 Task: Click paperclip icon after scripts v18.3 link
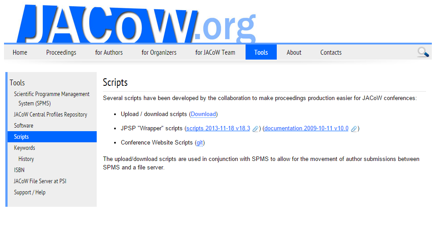point(255,129)
